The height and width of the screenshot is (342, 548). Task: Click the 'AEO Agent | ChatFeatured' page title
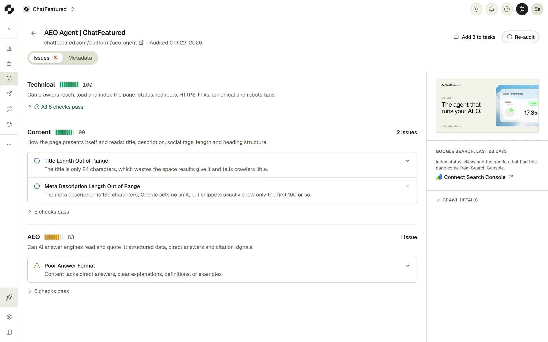[x=85, y=33]
